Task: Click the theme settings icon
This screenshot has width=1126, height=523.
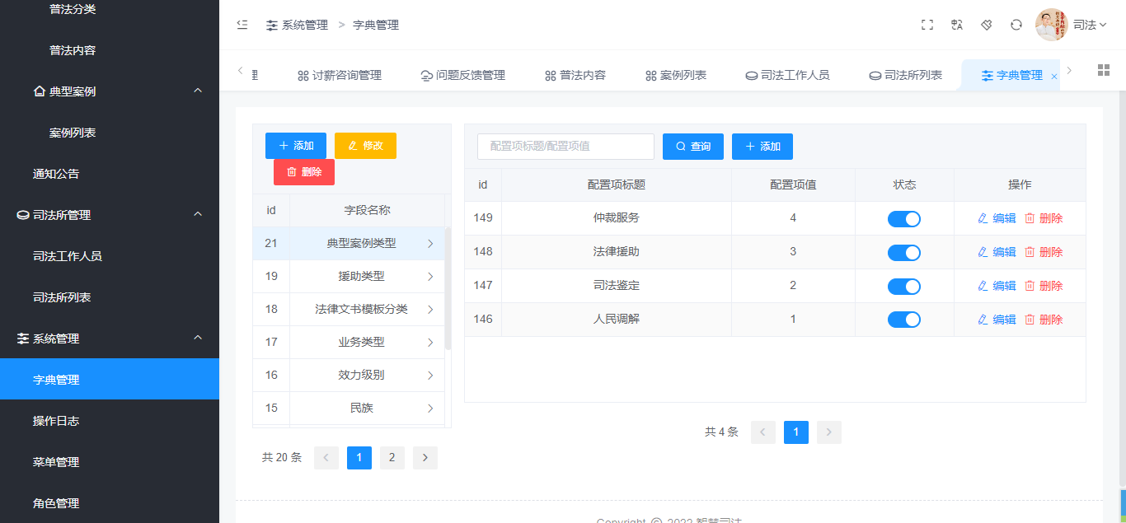Action: pyautogui.click(x=987, y=25)
